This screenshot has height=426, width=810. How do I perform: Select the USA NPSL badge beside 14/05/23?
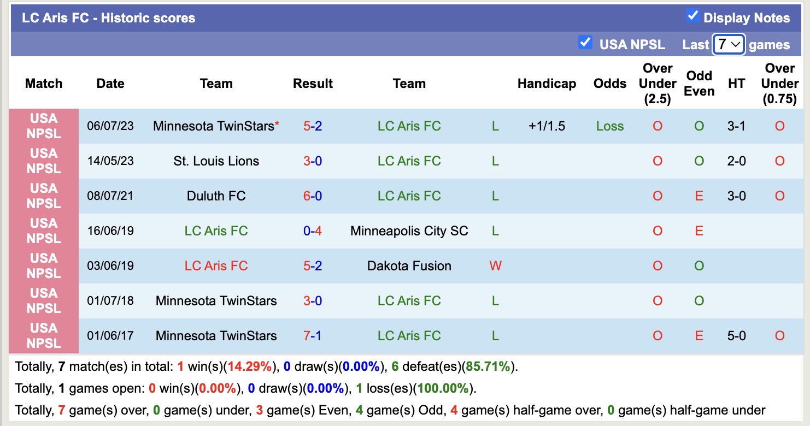tap(44, 161)
